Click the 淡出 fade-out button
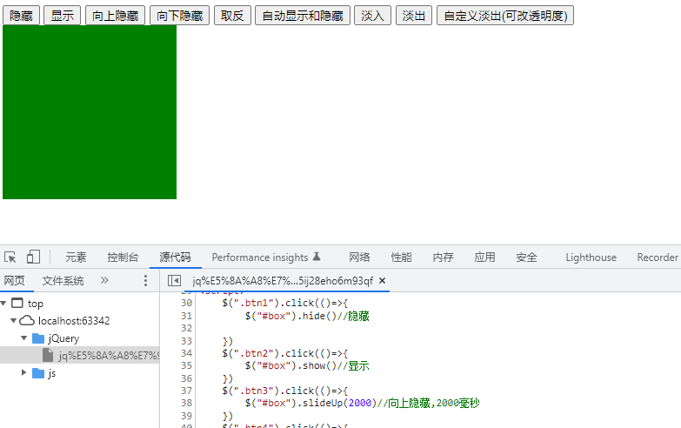This screenshot has width=681, height=428. (414, 16)
